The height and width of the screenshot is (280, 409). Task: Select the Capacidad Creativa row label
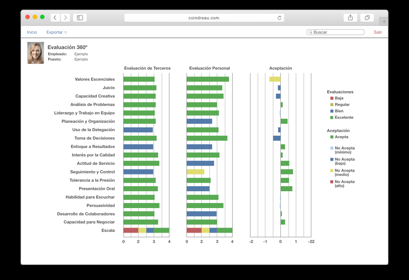pos(95,96)
